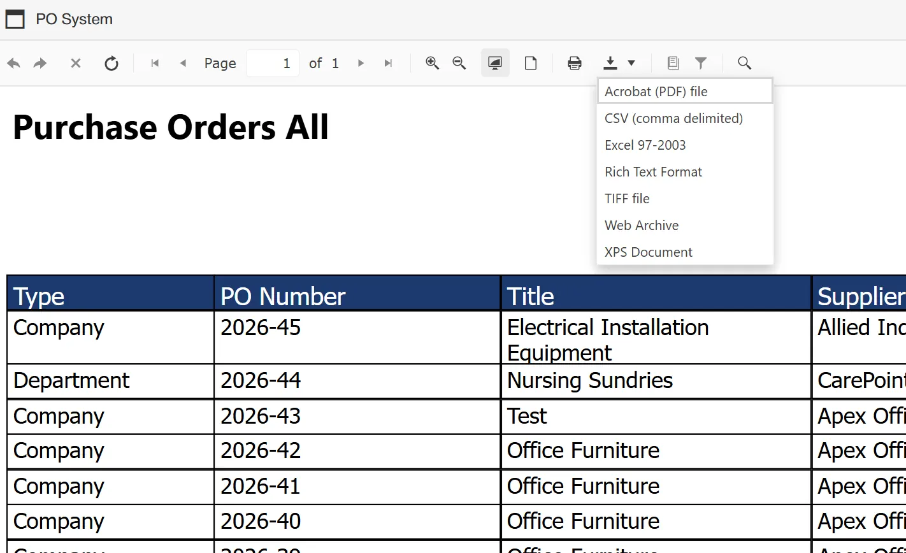
Task: Select TIFF file export option
Action: coord(685,199)
